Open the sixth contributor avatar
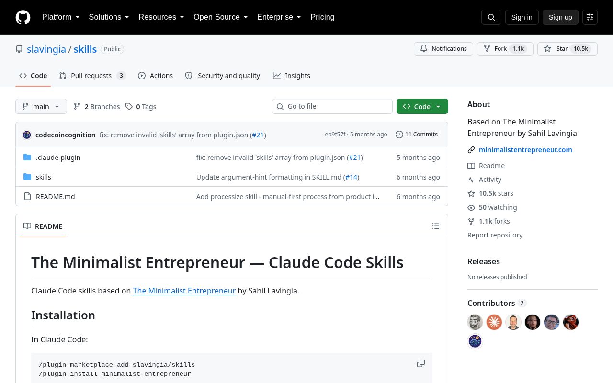Screen dimensions: 613x383 (571, 322)
